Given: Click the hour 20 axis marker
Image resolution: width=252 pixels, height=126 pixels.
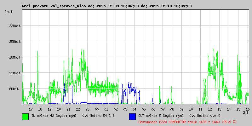Looking at the screenshot, I should pyautogui.click(x=59, y=109).
